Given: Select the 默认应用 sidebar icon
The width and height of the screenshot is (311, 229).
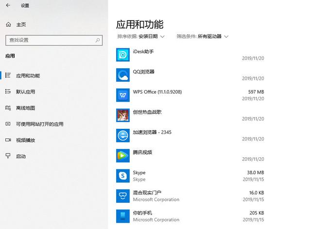Looking at the screenshot, I should [x=8, y=92].
